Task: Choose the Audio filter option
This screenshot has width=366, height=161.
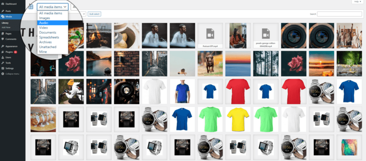Action: coord(53,23)
